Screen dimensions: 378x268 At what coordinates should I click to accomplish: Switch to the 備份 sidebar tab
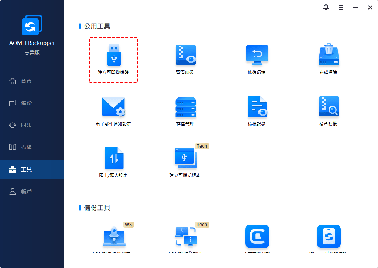pos(26,103)
